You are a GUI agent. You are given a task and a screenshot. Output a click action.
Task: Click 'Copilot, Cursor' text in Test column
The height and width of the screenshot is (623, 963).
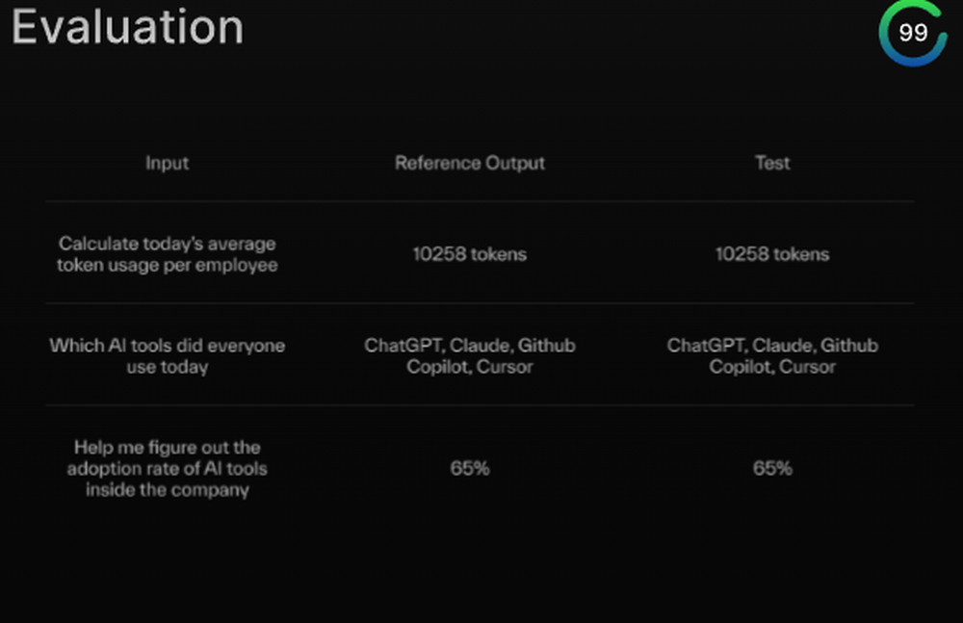click(772, 367)
